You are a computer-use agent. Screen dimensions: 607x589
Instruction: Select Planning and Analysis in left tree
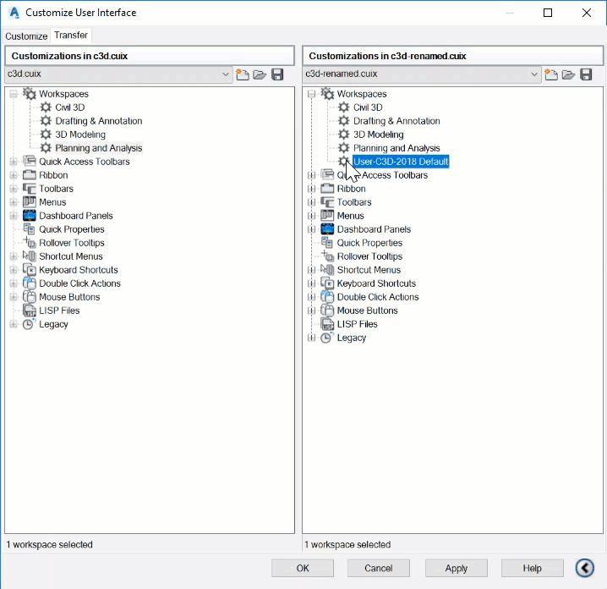click(98, 148)
